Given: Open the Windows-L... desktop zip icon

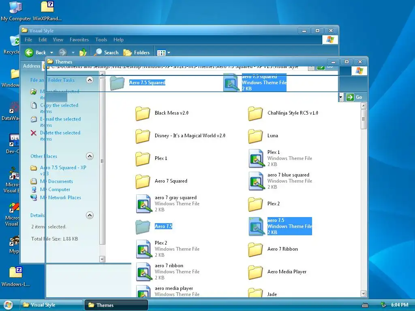Looking at the screenshot, I should click(x=16, y=277).
